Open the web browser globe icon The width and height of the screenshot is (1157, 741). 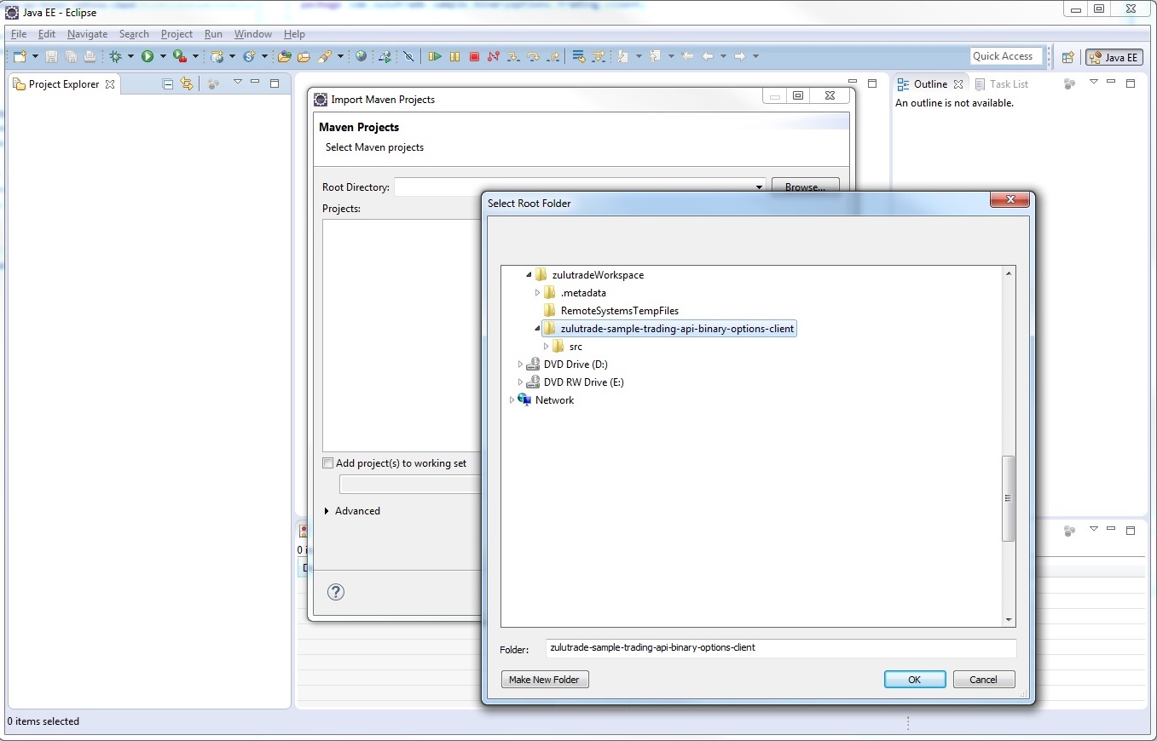[362, 57]
